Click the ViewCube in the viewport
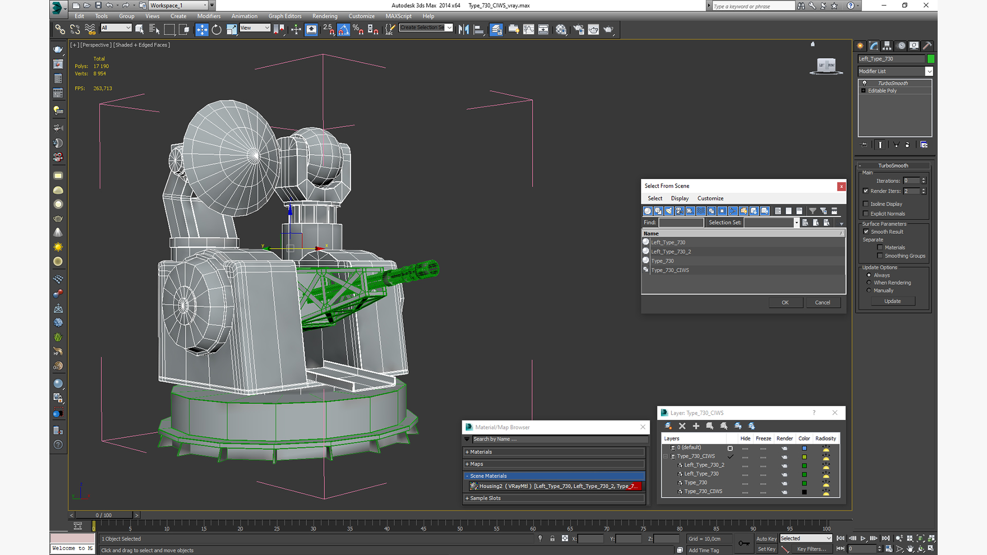987x555 pixels. coord(826,66)
